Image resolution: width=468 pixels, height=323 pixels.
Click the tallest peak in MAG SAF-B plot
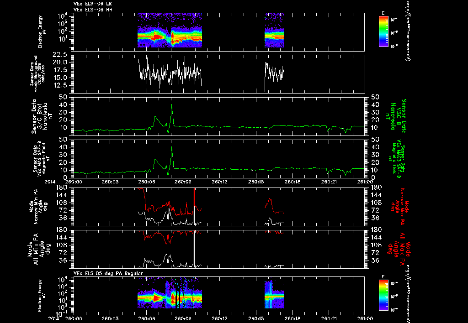tap(172, 147)
